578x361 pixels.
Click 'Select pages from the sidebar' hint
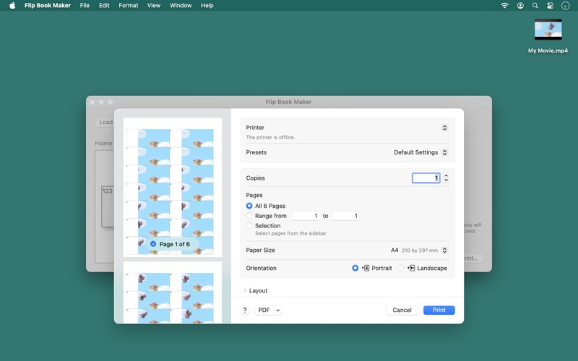pyautogui.click(x=290, y=233)
